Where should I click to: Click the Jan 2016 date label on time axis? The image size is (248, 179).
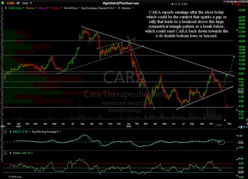tap(129, 125)
